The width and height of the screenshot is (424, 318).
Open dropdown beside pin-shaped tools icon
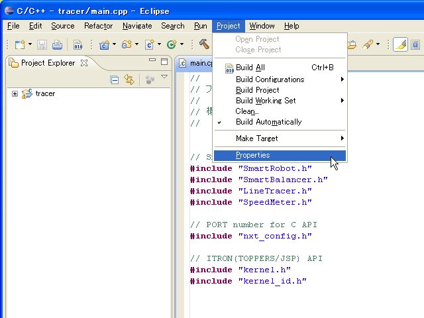[x=378, y=44]
